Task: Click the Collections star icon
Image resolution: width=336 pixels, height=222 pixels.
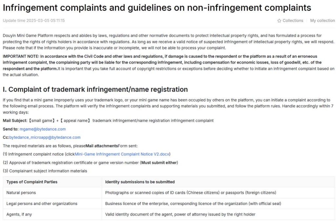Action: point(279,21)
